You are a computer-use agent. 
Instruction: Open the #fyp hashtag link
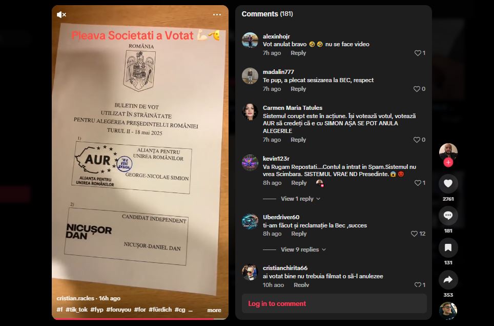97,310
